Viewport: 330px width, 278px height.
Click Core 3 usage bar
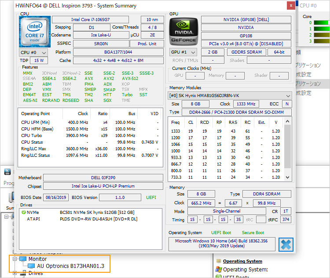[x=322, y=41]
